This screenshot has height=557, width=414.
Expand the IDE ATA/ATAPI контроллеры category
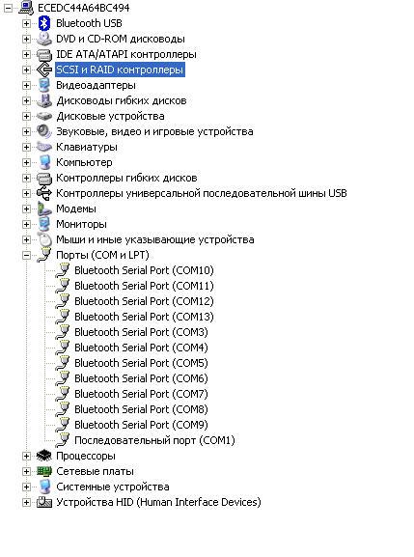[26, 54]
